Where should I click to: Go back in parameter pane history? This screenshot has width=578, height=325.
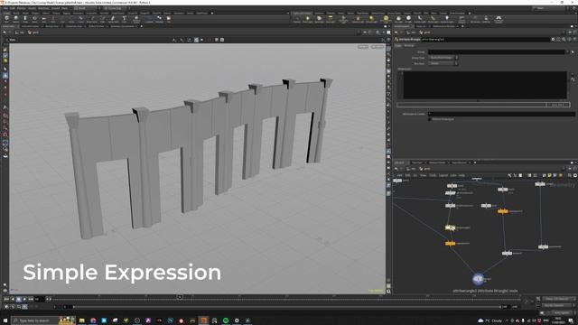coord(396,32)
